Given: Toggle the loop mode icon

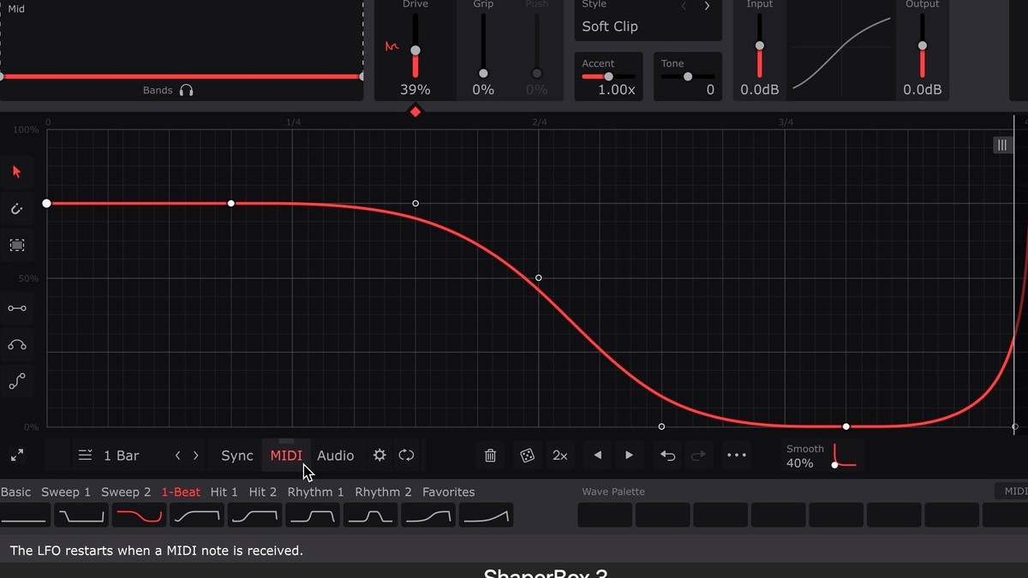Looking at the screenshot, I should (407, 456).
